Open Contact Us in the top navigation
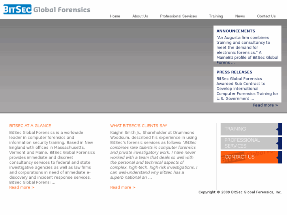This screenshot has width=287, height=215. pyautogui.click(x=266, y=16)
